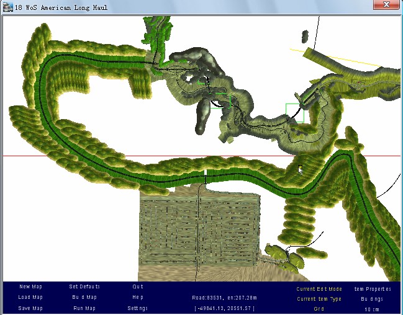
Task: Click the app icon in the title bar
Action: (x=7, y=6)
